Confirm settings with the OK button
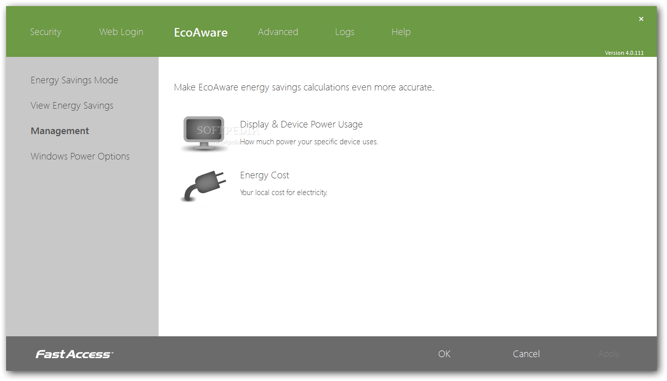 click(x=444, y=354)
